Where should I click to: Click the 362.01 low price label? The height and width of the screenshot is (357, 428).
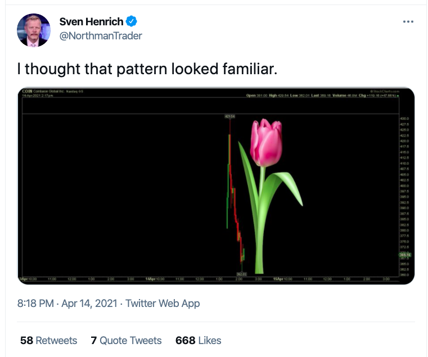coord(241,274)
